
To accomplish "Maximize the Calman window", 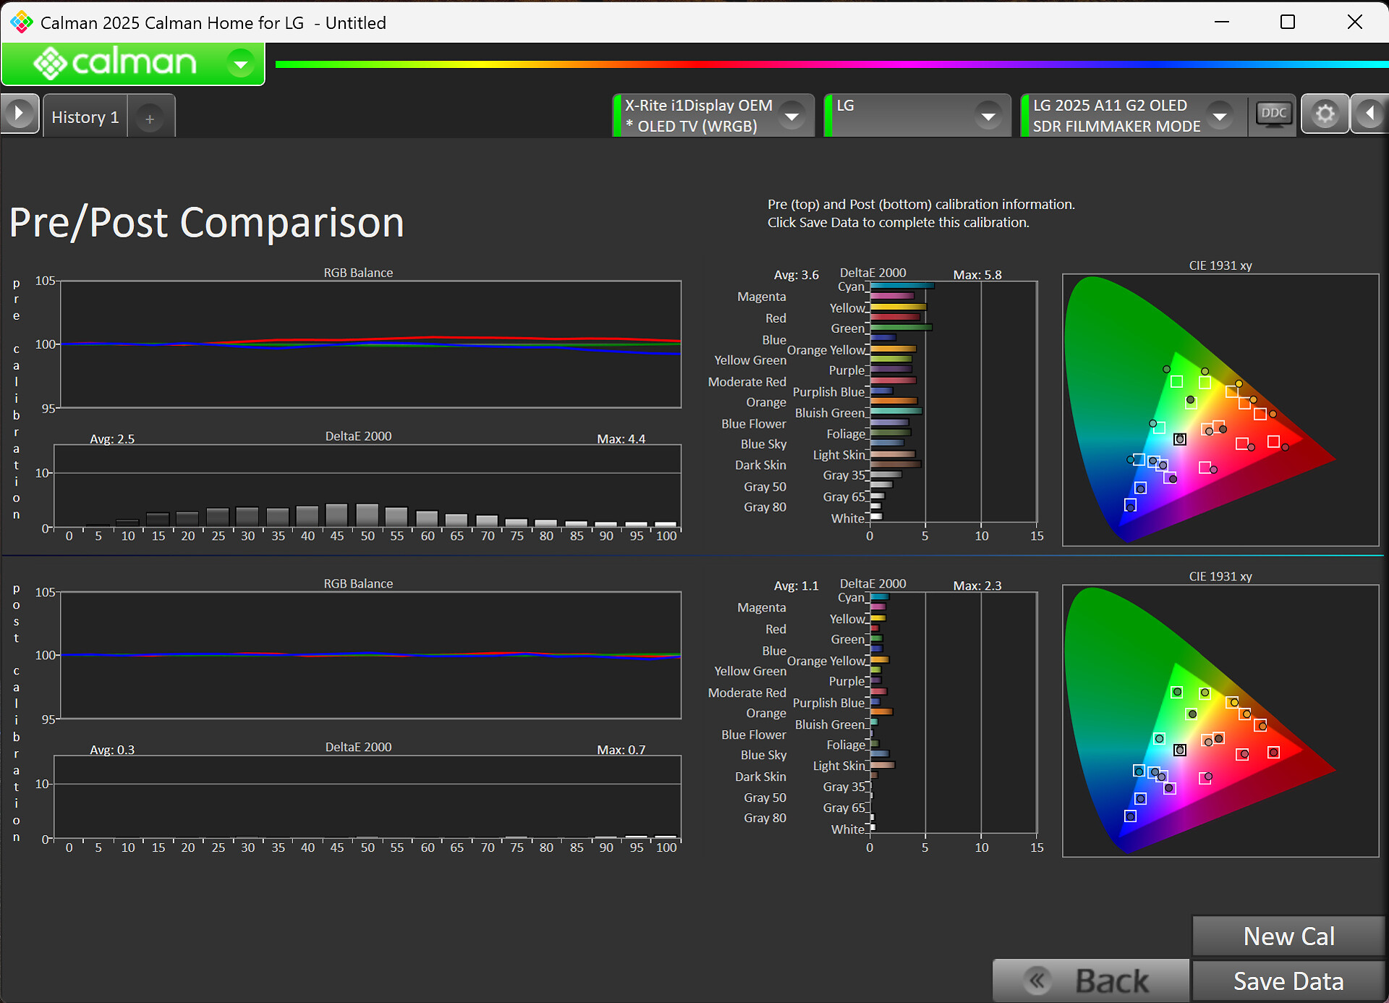I will 1287,22.
